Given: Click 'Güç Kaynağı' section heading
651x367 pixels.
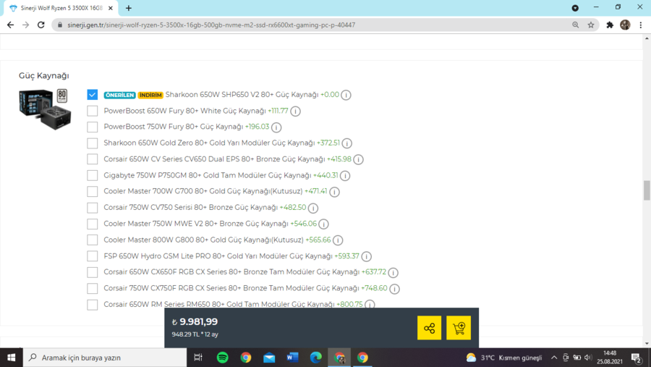Looking at the screenshot, I should pyautogui.click(x=44, y=76).
